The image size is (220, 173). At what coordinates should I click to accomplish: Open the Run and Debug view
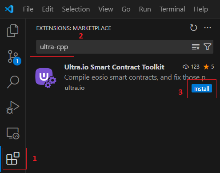13,108
